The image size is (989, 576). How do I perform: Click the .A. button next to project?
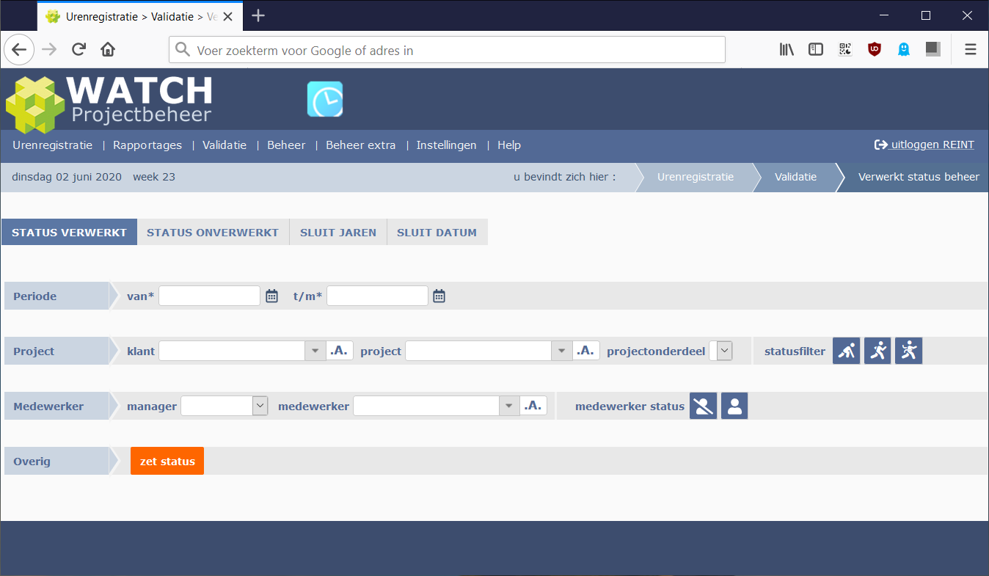click(x=586, y=351)
